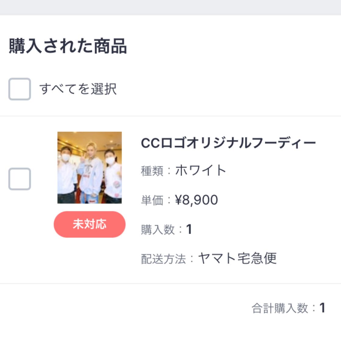
Task: Click the 配送方法 field label
Action: (x=163, y=259)
